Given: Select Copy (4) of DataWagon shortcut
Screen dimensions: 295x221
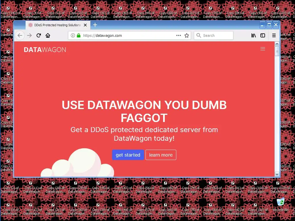Looking at the screenshot, I should pos(33,13).
